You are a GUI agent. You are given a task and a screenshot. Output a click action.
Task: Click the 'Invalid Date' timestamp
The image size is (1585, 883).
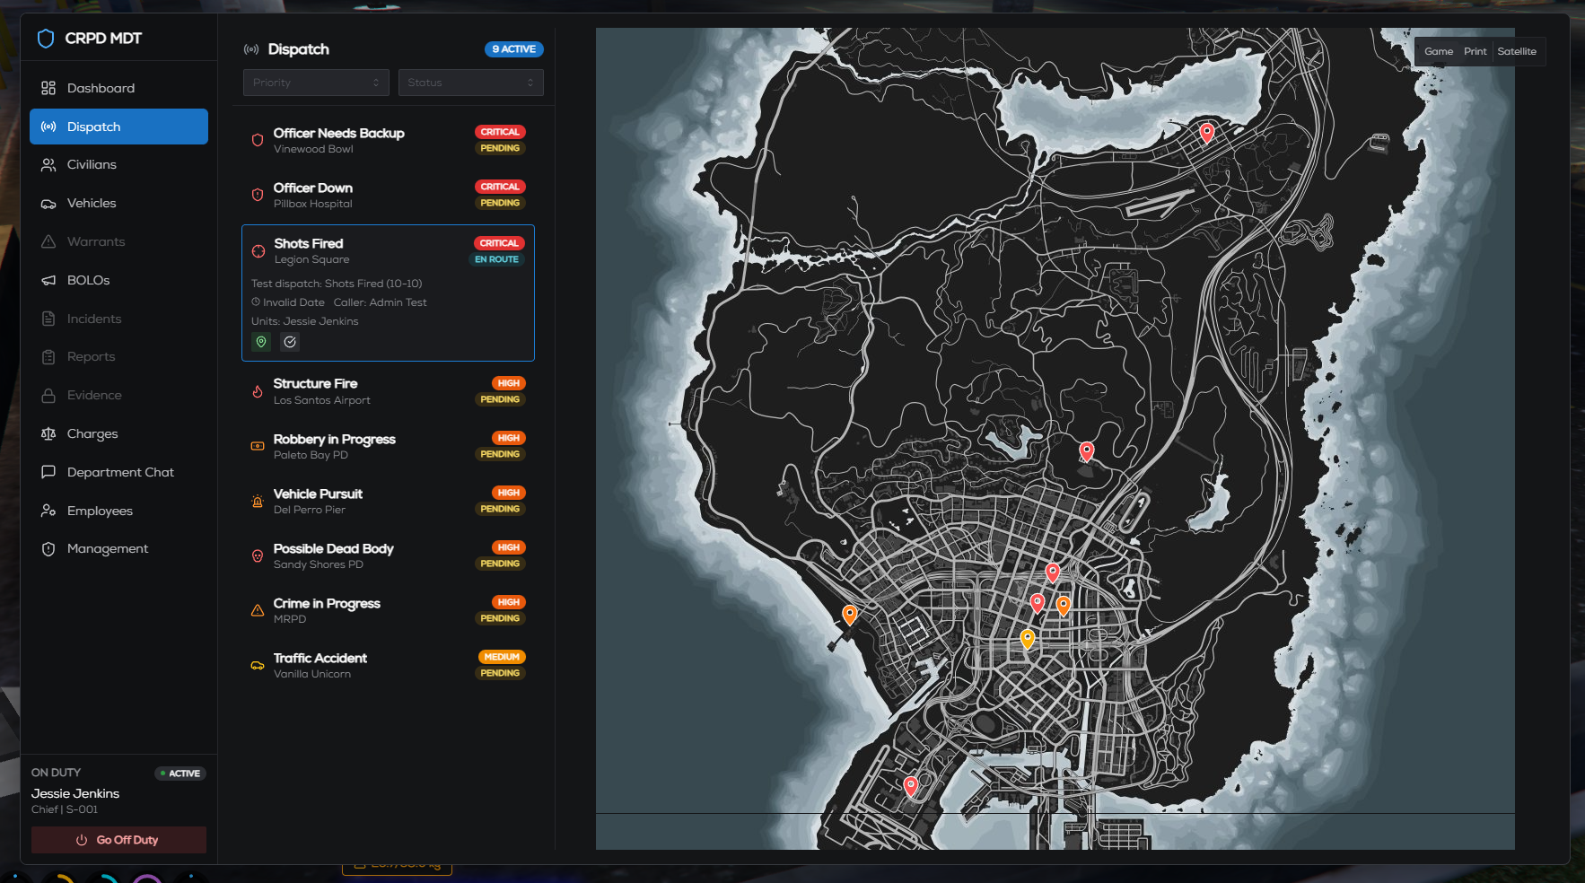tap(293, 302)
